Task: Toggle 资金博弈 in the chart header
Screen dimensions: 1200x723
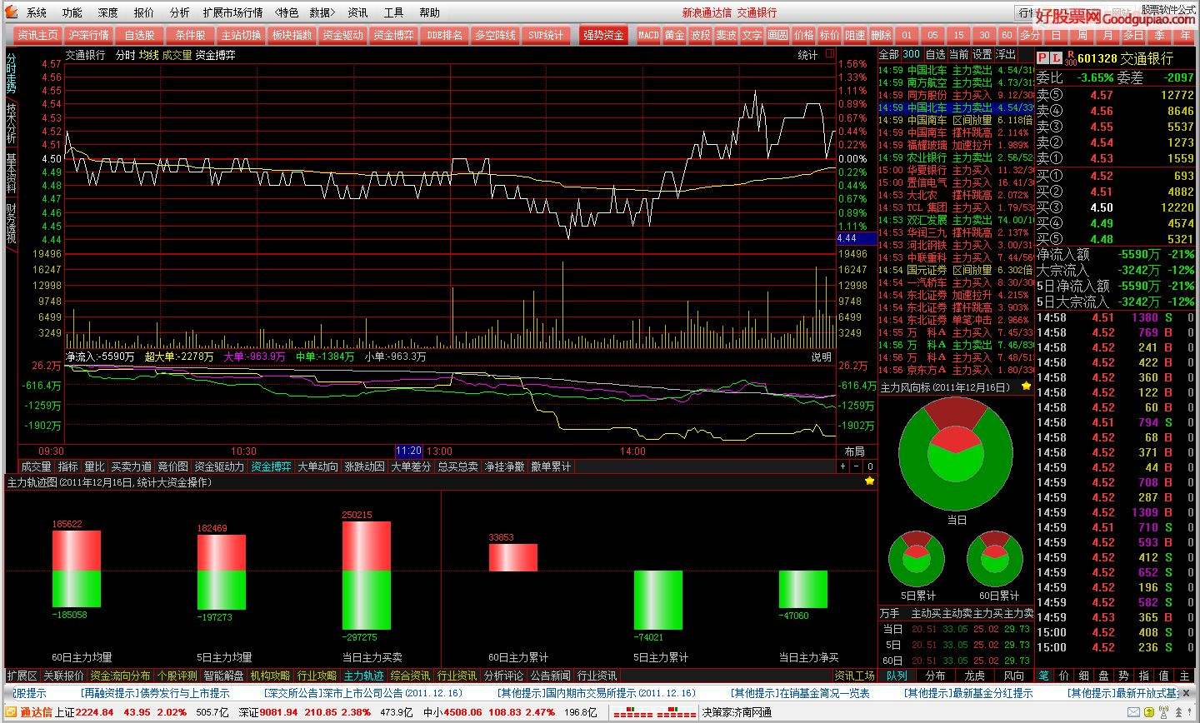Action: point(215,55)
